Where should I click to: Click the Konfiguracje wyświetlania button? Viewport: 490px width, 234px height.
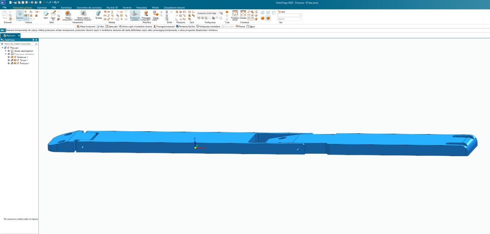pos(208,26)
